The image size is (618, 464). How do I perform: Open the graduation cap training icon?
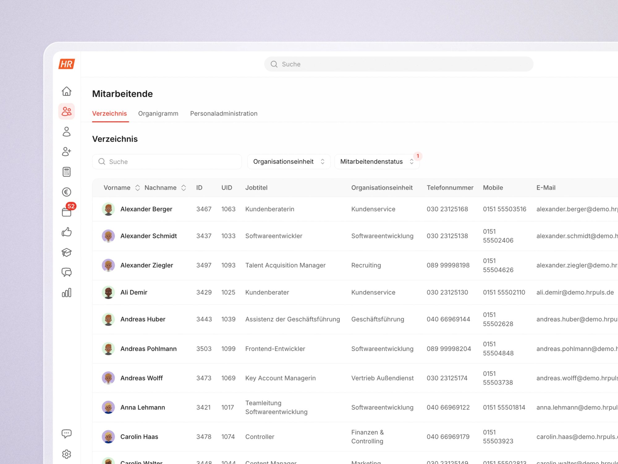coord(66,252)
